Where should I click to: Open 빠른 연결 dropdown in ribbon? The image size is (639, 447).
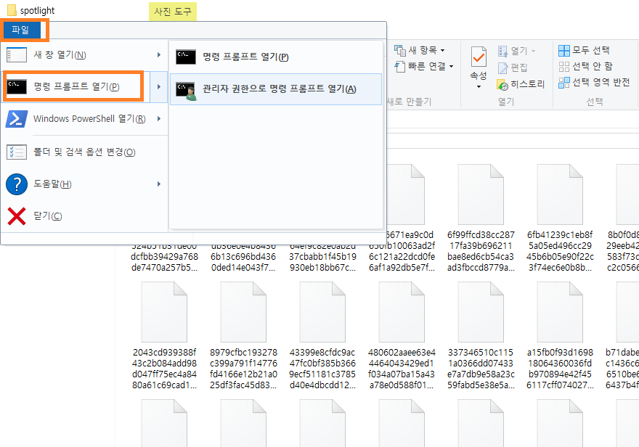pos(424,66)
